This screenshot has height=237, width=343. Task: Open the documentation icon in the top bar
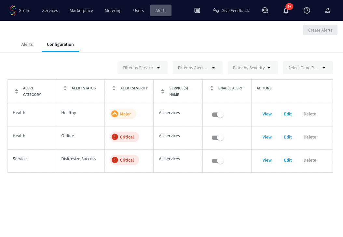click(x=197, y=10)
